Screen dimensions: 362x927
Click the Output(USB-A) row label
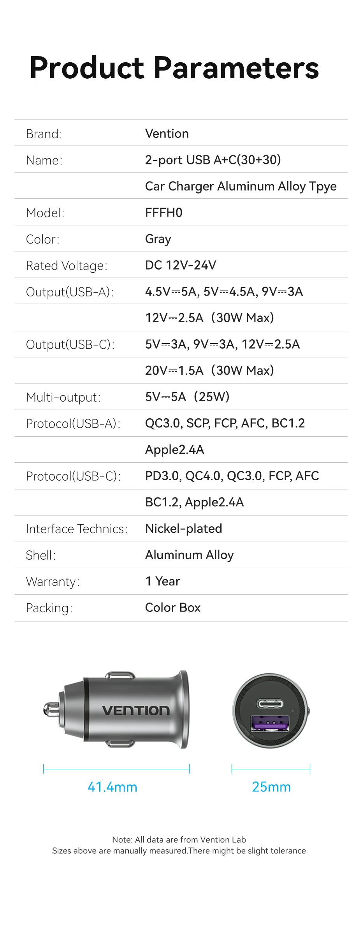pyautogui.click(x=70, y=292)
